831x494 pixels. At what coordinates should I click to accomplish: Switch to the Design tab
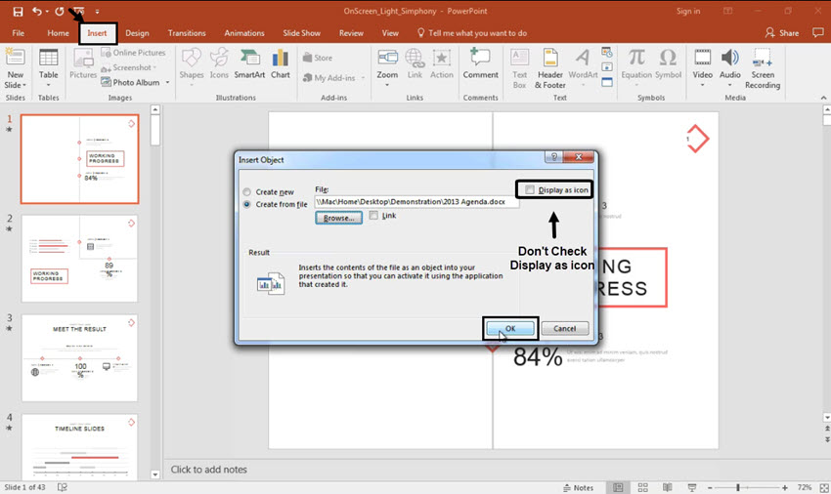137,33
